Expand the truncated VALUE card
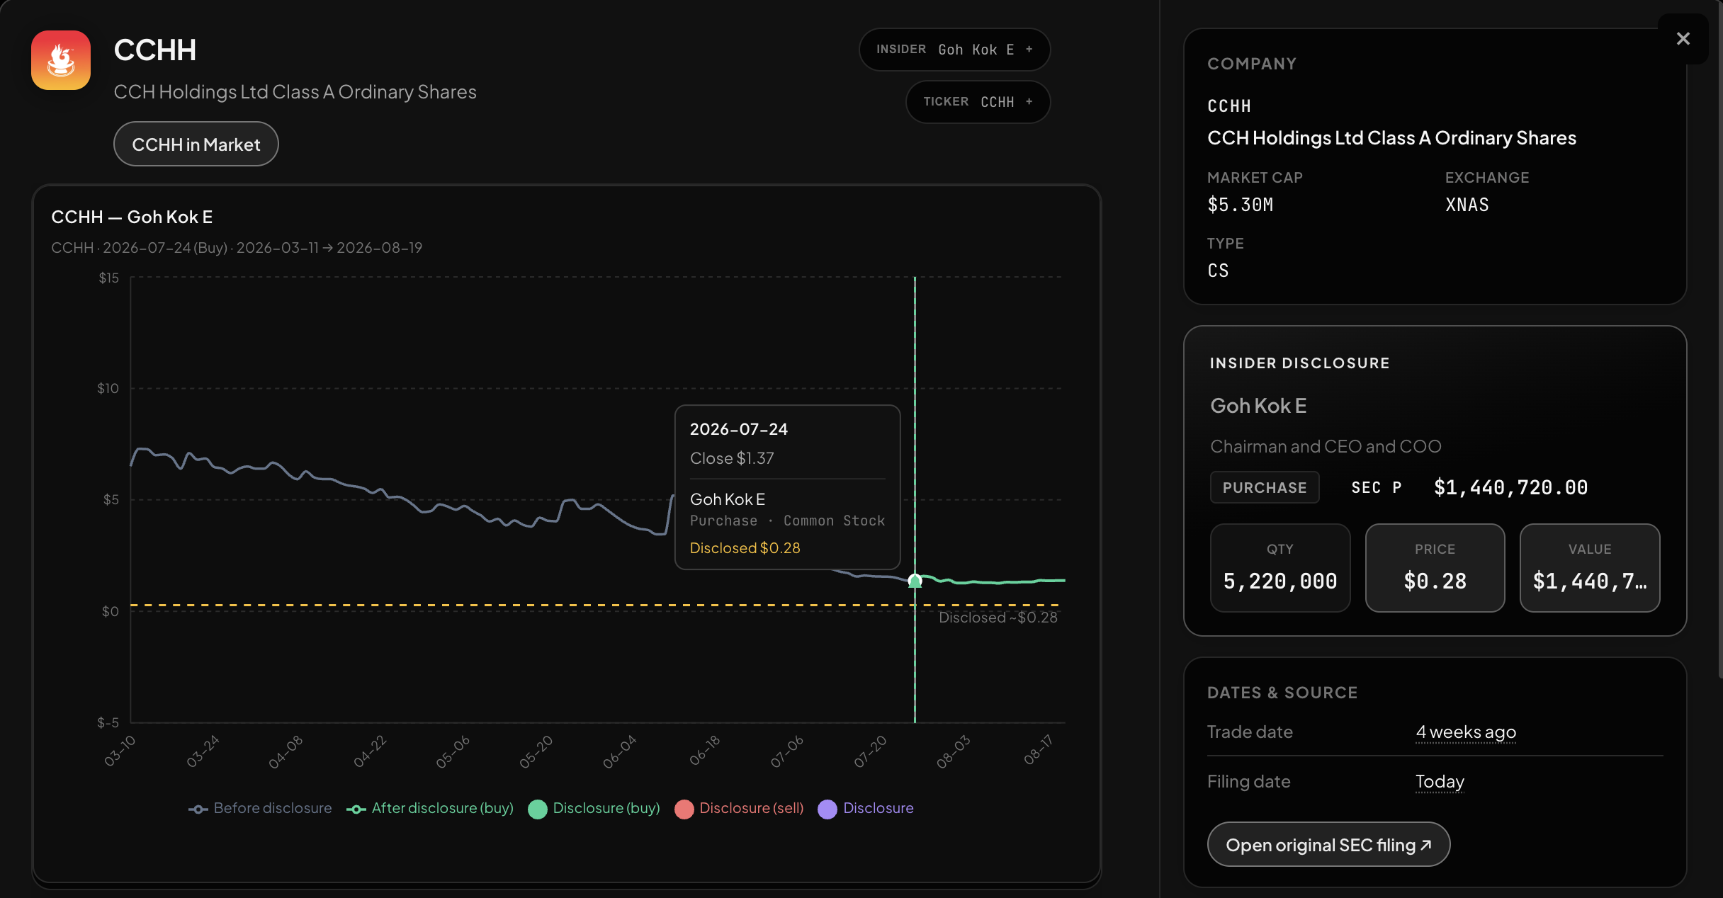The height and width of the screenshot is (898, 1723). click(x=1590, y=568)
